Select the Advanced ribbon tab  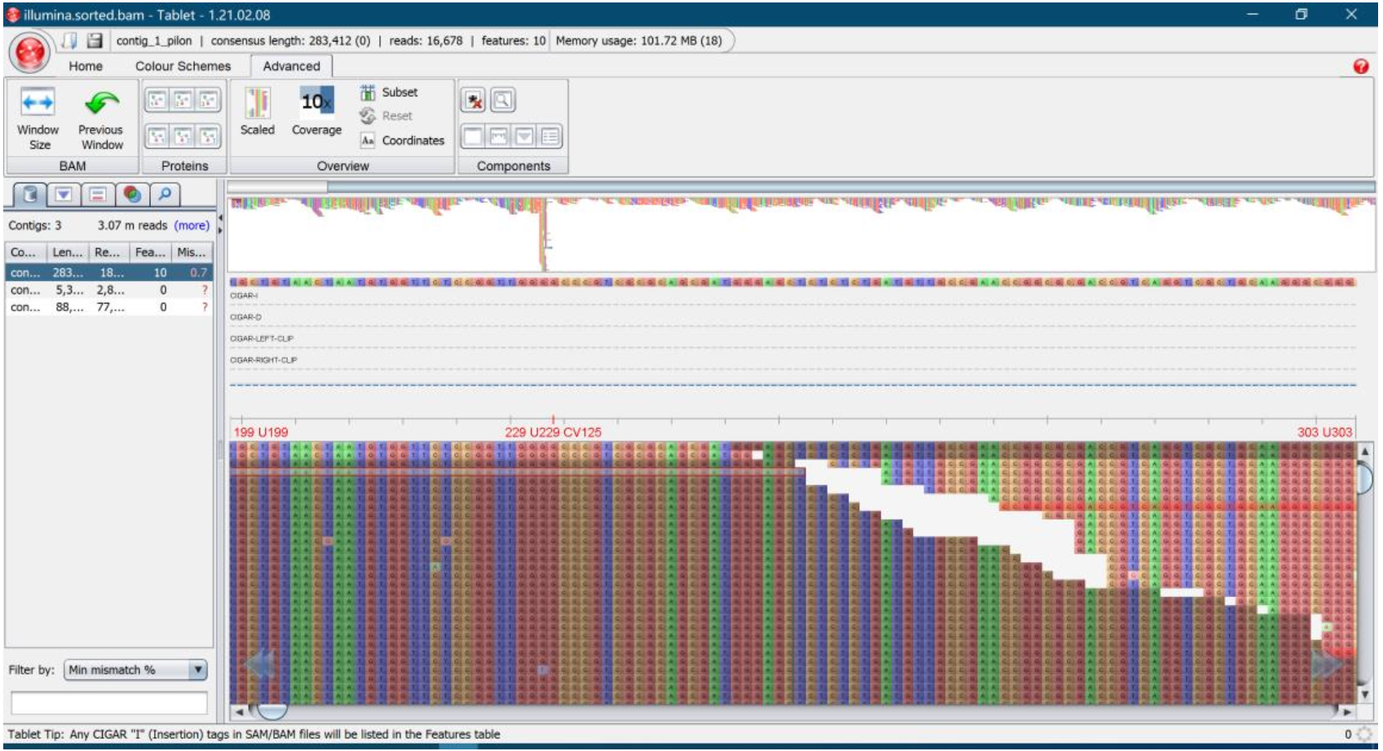(291, 66)
